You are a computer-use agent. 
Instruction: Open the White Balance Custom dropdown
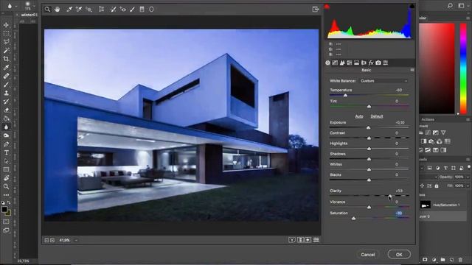[x=383, y=81]
